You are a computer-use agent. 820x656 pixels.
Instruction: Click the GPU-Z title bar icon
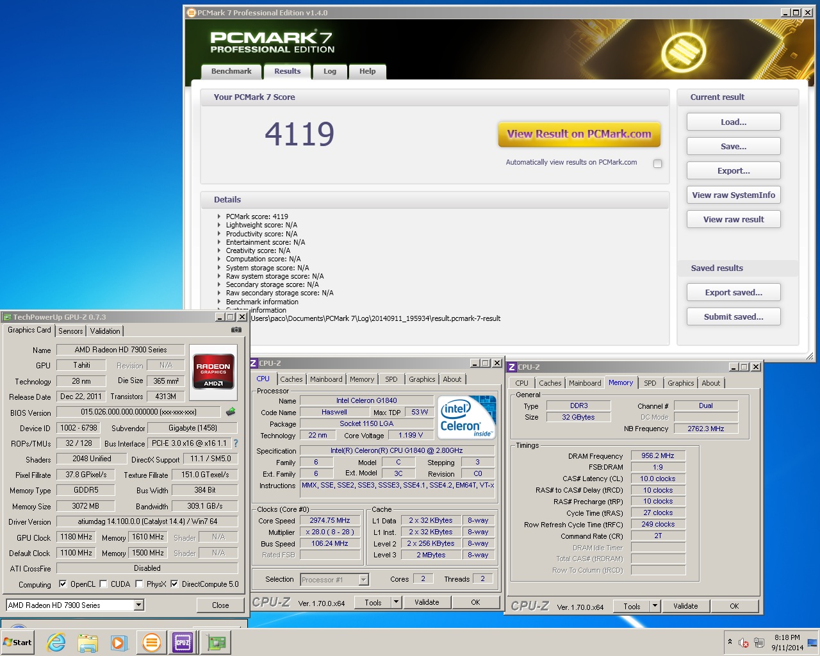[x=7, y=317]
